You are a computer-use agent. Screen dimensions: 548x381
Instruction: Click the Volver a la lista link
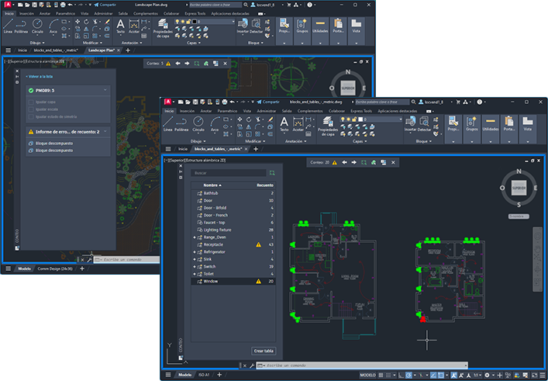click(40, 76)
